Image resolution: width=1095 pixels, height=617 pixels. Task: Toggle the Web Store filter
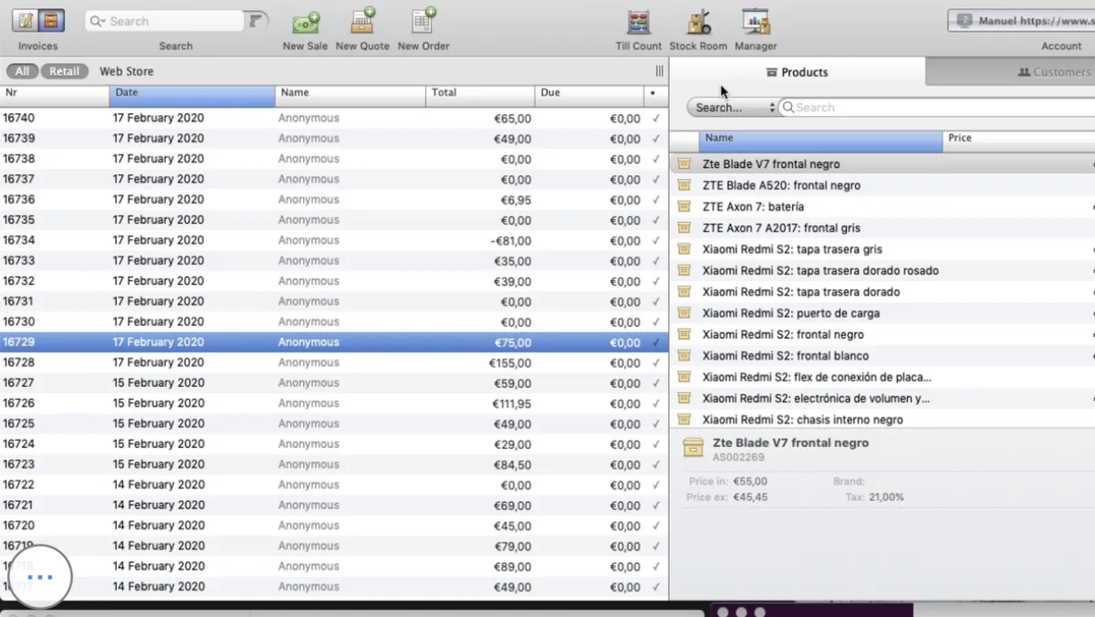coord(126,71)
